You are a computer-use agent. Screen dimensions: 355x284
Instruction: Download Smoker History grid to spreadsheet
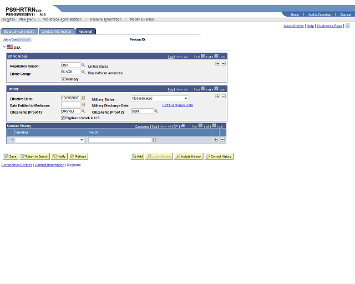click(183, 126)
